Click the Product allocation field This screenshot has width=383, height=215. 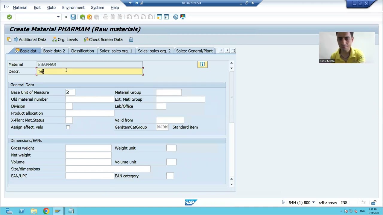pos(89,113)
